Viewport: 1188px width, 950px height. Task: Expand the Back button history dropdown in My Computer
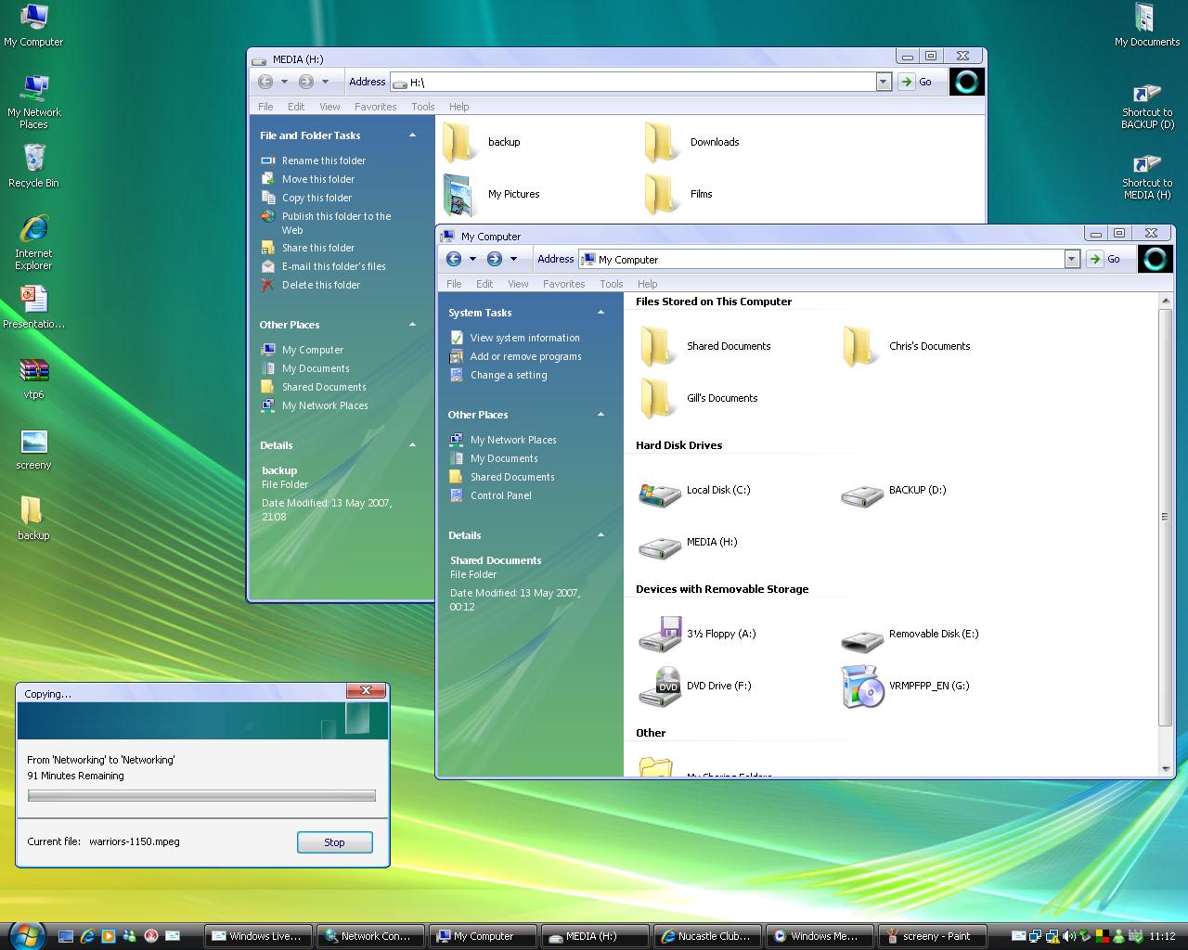coord(472,260)
